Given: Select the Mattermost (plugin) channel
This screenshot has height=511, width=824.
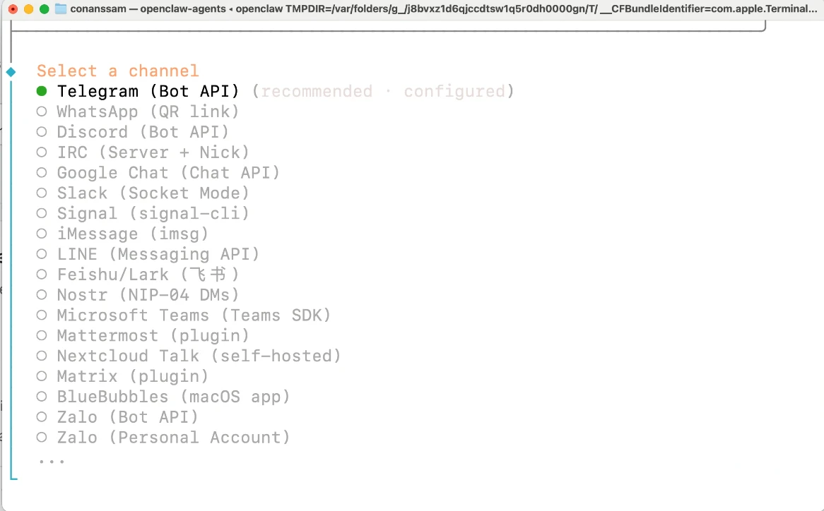Looking at the screenshot, I should pos(153,336).
